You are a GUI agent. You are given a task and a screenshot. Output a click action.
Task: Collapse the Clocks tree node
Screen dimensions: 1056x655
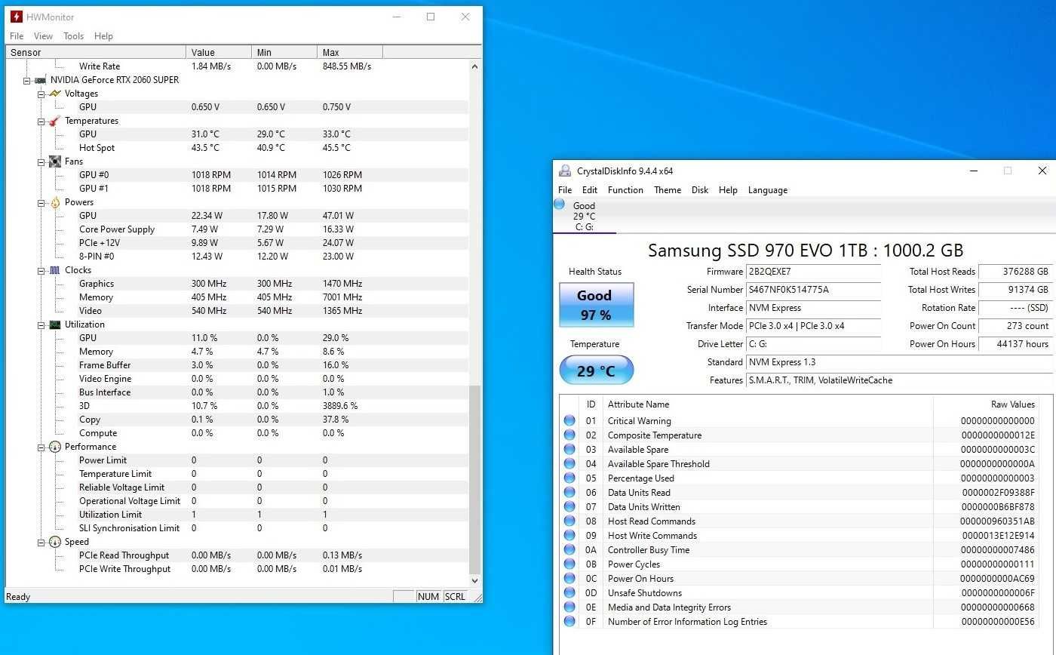coord(42,270)
